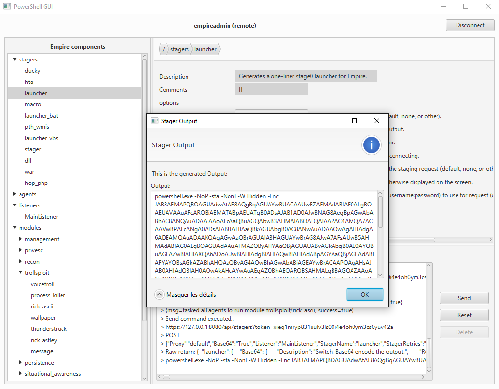Click the Comments field

pos(271,89)
